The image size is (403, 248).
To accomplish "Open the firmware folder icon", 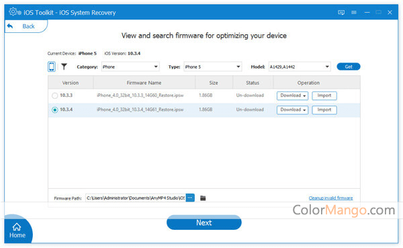I will pyautogui.click(x=203, y=198).
